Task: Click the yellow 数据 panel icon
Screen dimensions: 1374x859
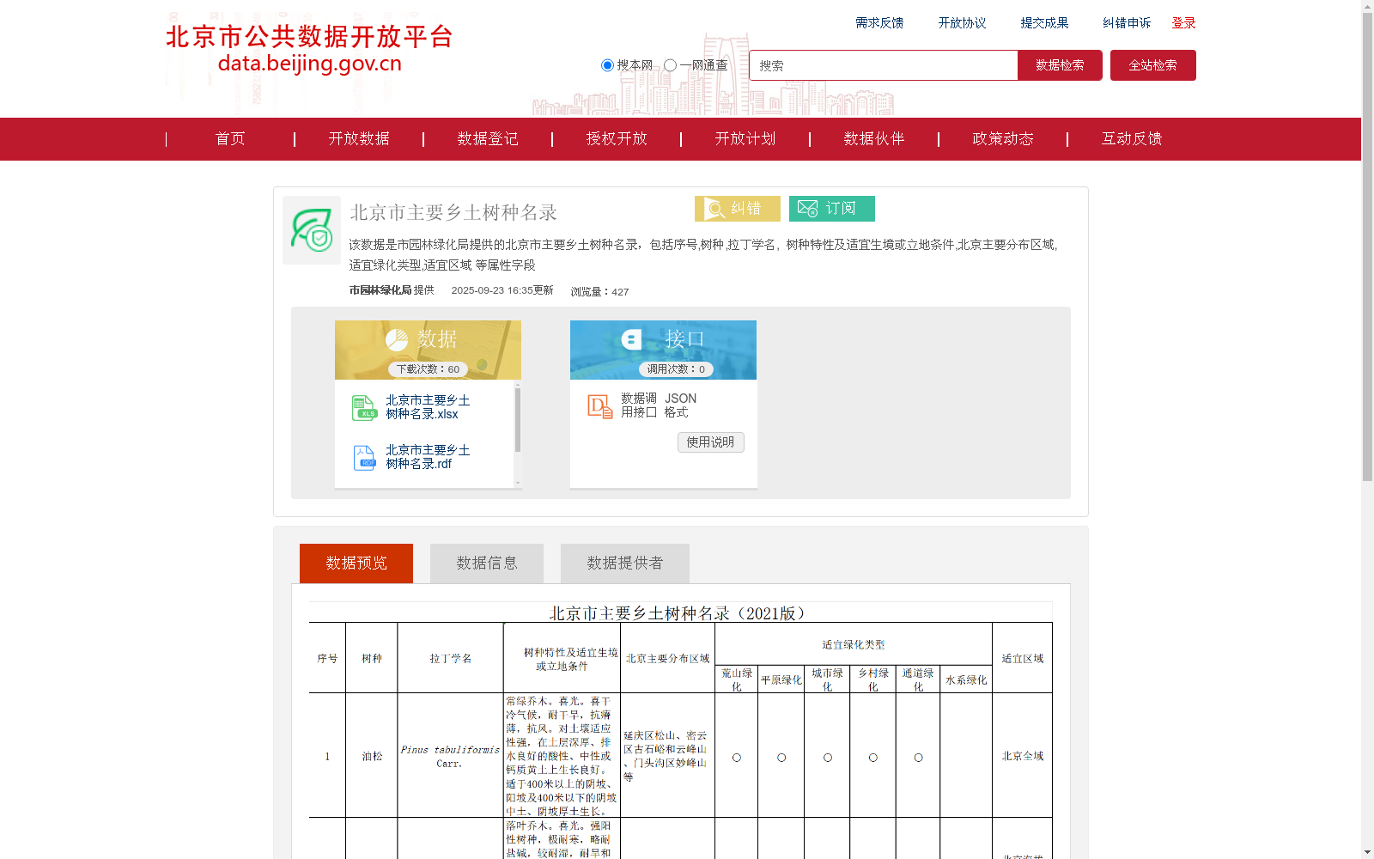Action: (x=398, y=338)
